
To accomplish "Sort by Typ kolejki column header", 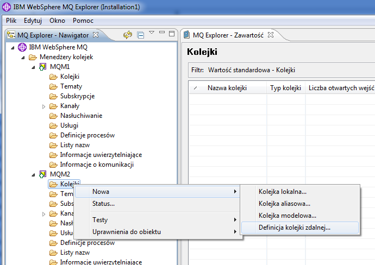I will 285,88.
